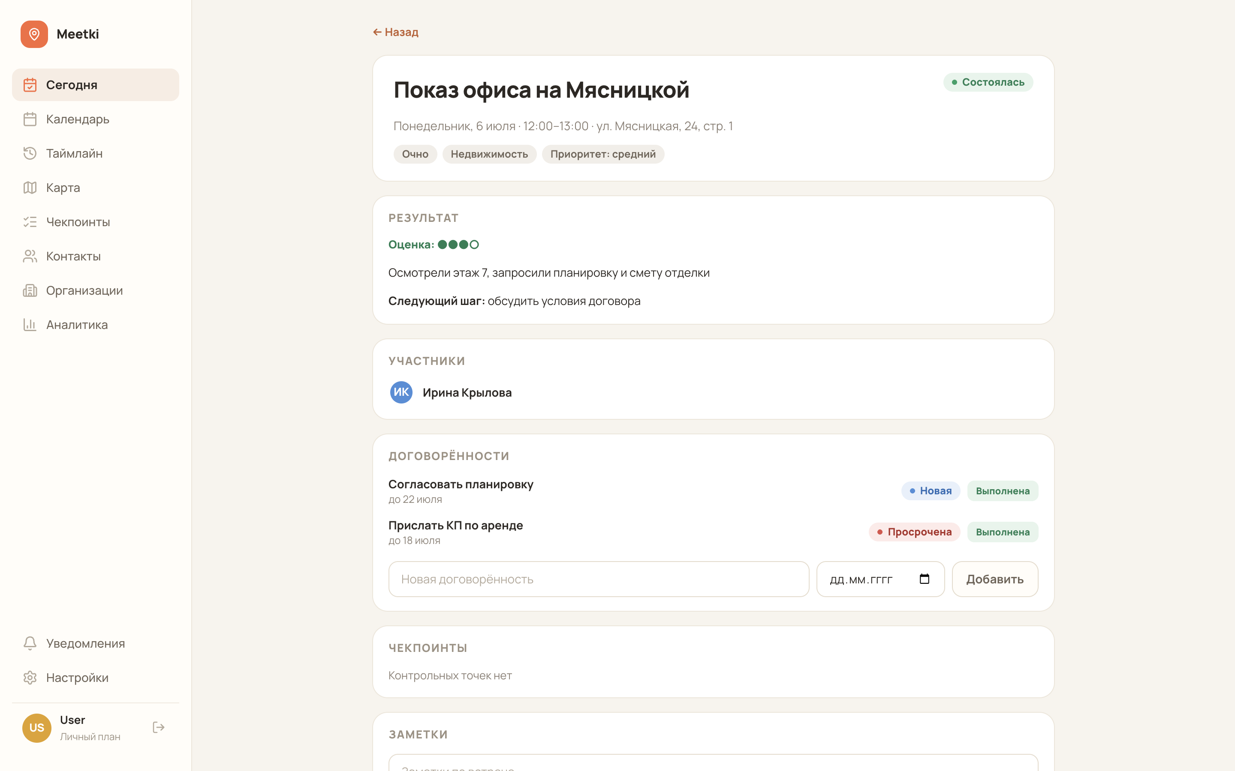Screen dimensions: 1235x771
Task: Click the logout icon next to User
Action: [159, 727]
